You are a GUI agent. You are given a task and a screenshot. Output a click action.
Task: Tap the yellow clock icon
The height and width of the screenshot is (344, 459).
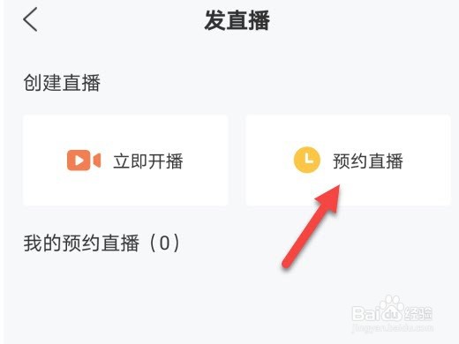(x=307, y=160)
